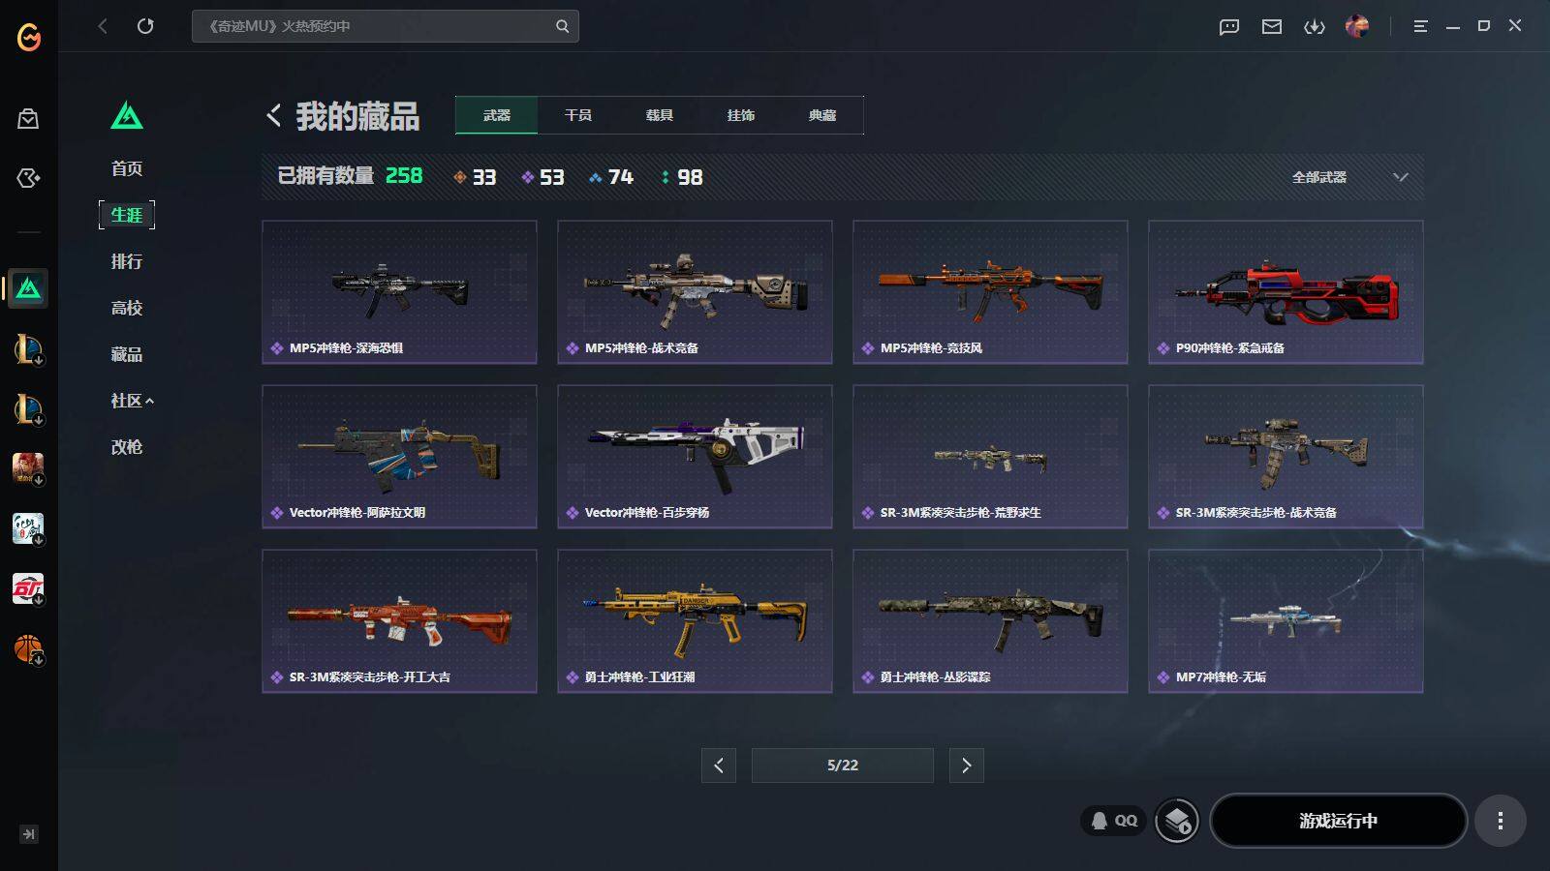Open the mail envelope icon
1550x871 pixels.
(1272, 26)
